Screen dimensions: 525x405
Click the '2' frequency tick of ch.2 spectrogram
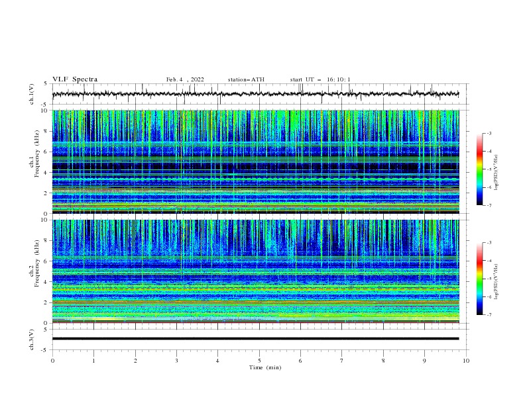click(x=46, y=302)
